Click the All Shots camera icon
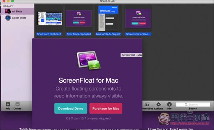214x130 pixels. tap(8, 11)
